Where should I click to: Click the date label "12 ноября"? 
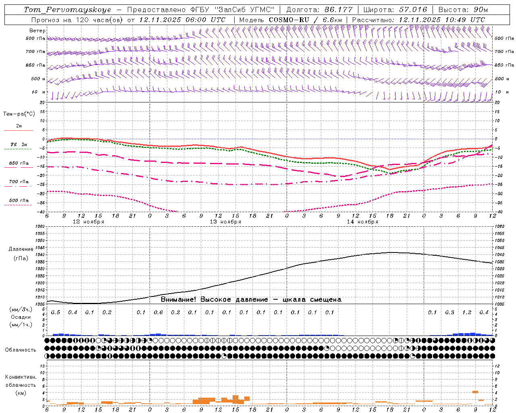click(x=88, y=222)
